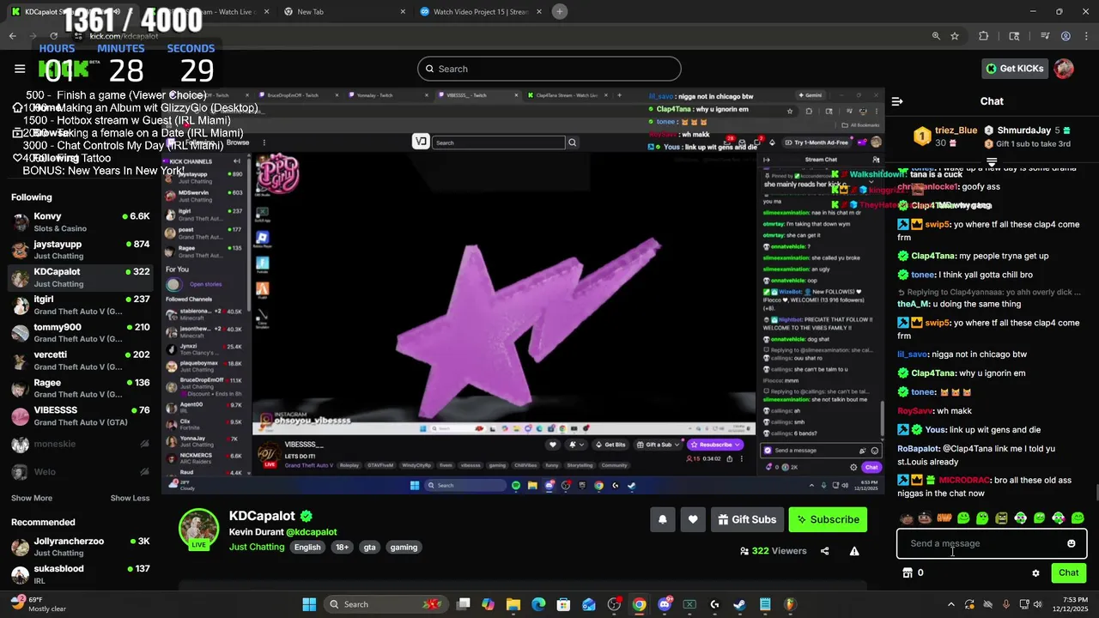Switch to Watch Video Project 15 tab
Screen dimensions: 1099x618
click(481, 11)
